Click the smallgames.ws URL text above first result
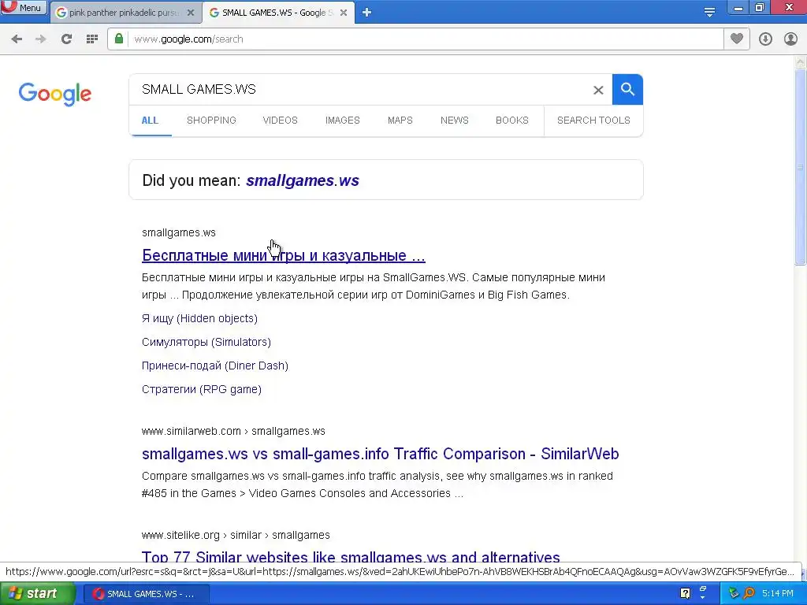807x605 pixels. point(179,232)
